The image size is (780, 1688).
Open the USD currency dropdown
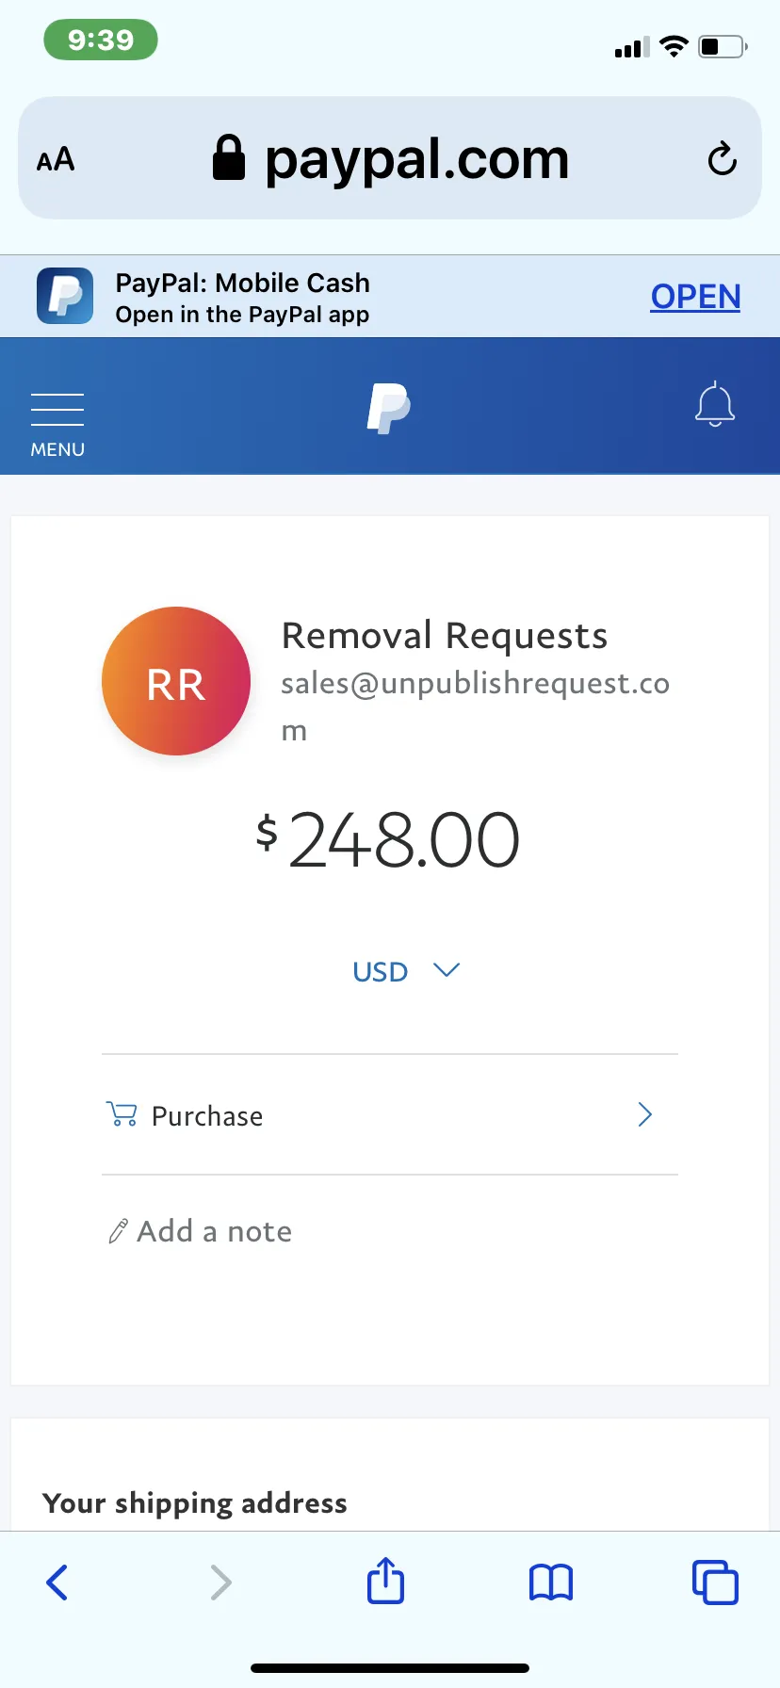pos(405,971)
